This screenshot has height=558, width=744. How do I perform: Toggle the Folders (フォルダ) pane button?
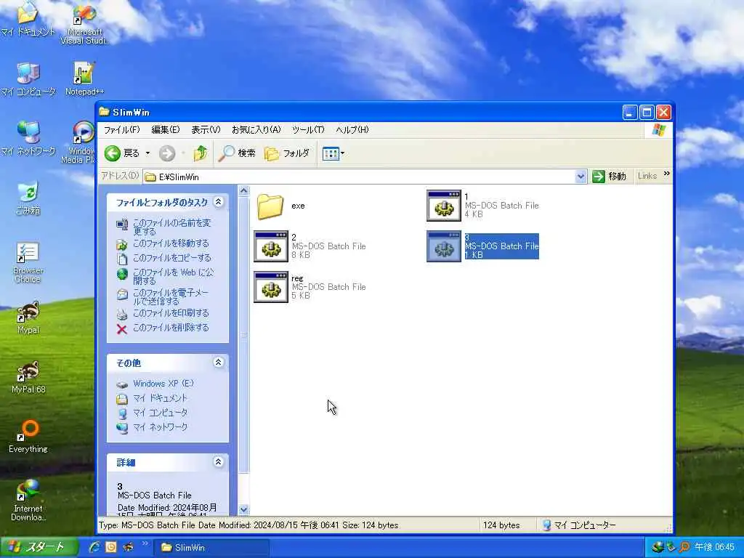[x=287, y=153]
